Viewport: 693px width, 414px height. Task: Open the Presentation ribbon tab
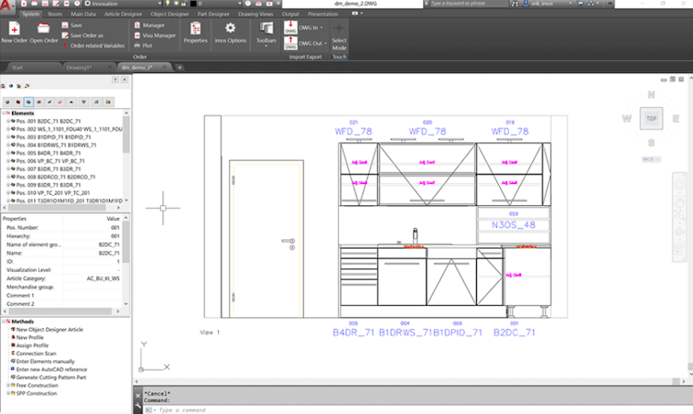[322, 14]
